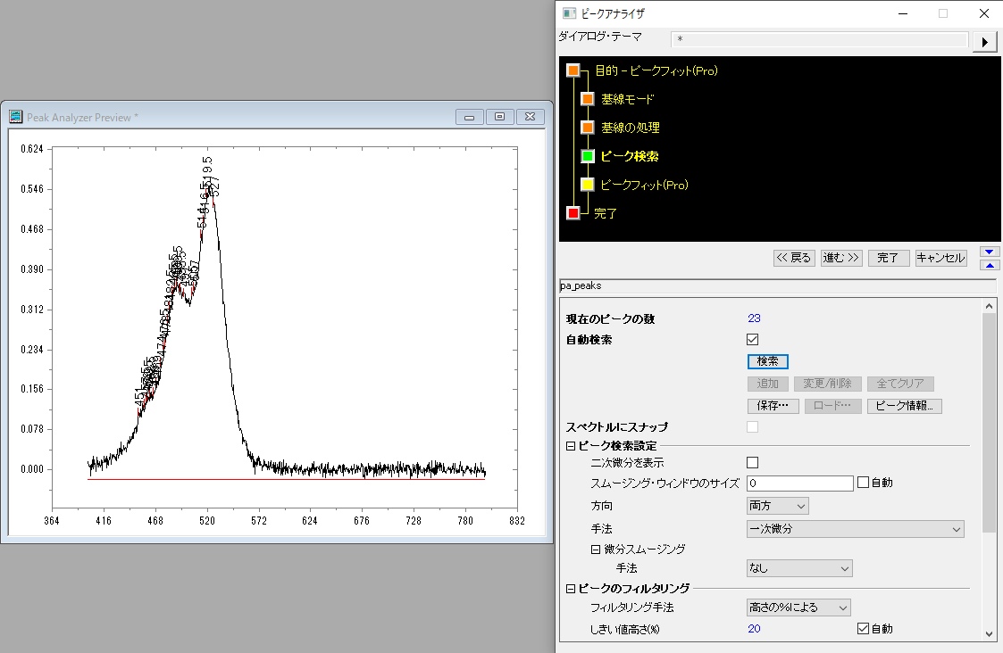
Task: Open the 手法 一次微分 dropdown
Action: coord(855,529)
